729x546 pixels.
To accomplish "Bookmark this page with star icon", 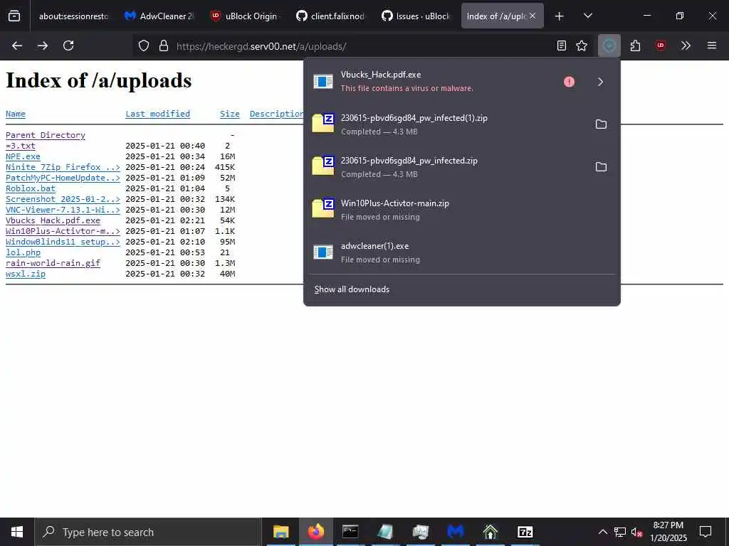I will pyautogui.click(x=582, y=45).
